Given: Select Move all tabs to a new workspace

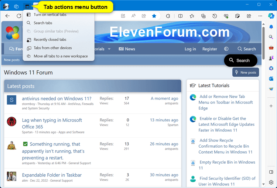Looking at the screenshot, I should coord(58,56).
